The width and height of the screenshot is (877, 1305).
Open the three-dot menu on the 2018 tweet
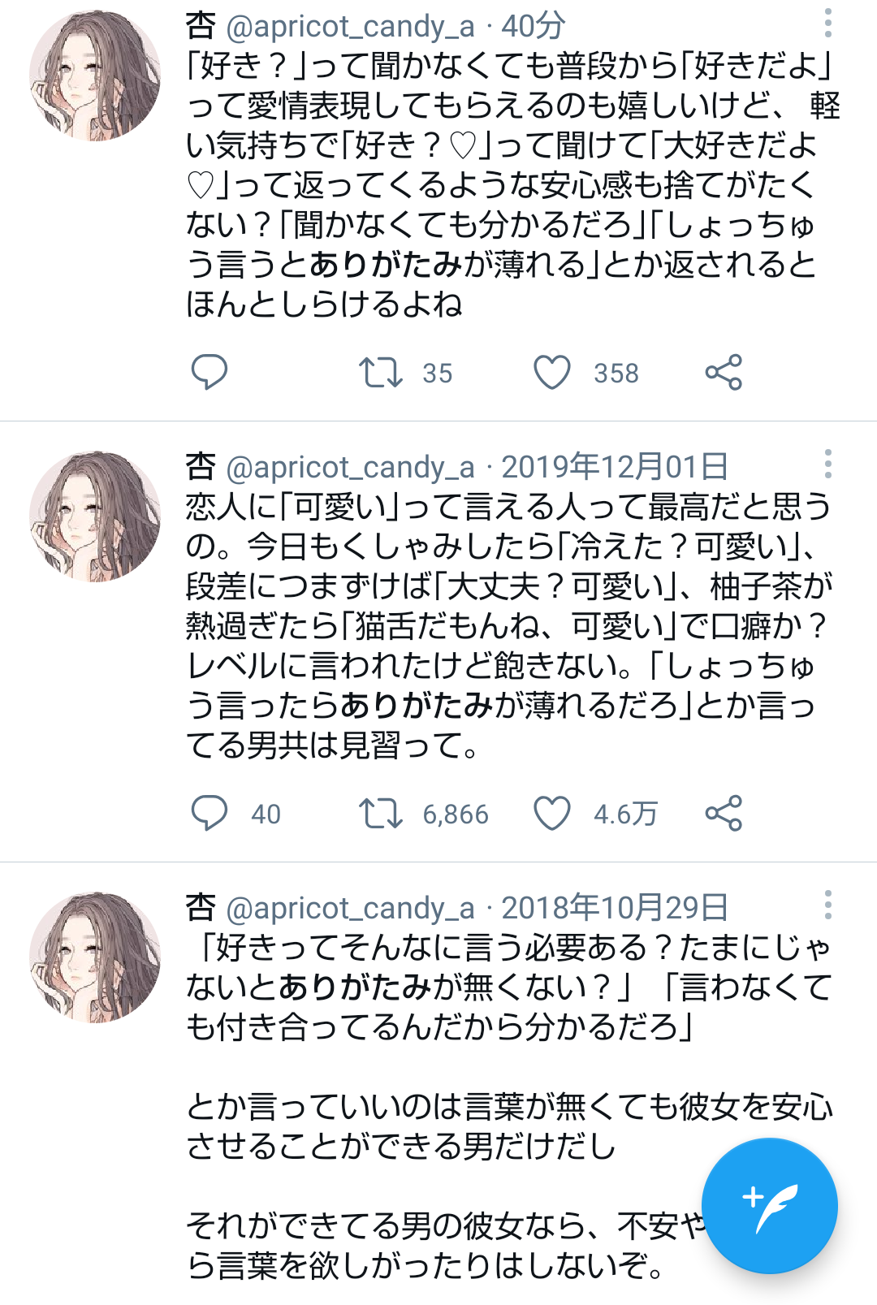point(827,904)
